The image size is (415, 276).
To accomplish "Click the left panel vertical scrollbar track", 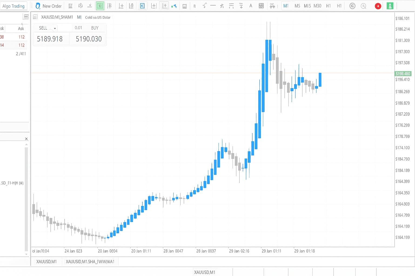I will pyautogui.click(x=26, y=199).
